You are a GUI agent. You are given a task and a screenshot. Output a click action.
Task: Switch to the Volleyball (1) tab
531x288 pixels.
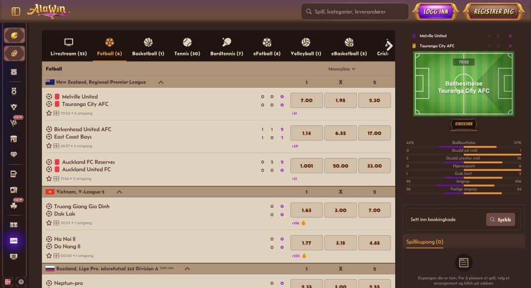point(306,47)
